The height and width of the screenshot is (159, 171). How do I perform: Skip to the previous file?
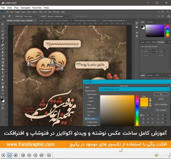point(23,155)
